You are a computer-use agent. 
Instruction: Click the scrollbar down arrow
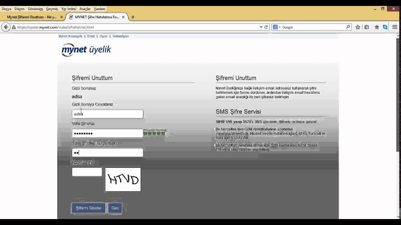(x=398, y=217)
